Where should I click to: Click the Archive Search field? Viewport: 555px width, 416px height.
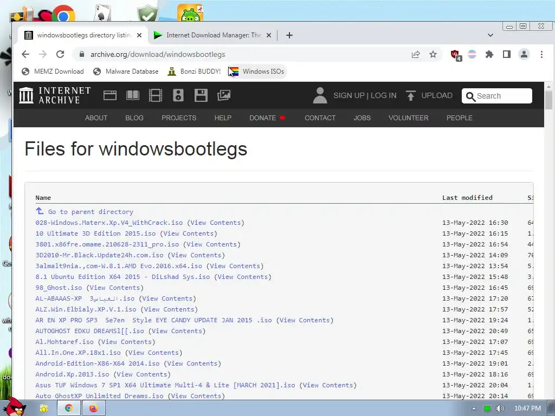(497, 96)
